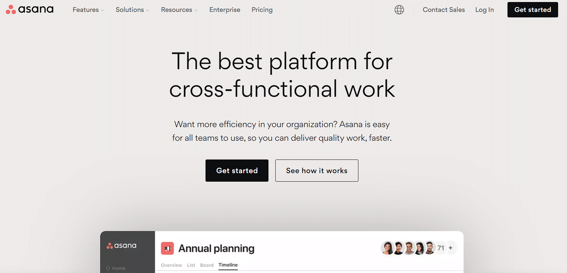The width and height of the screenshot is (567, 273).
Task: Click the Asana logo in the top navigation
Action: (29, 10)
